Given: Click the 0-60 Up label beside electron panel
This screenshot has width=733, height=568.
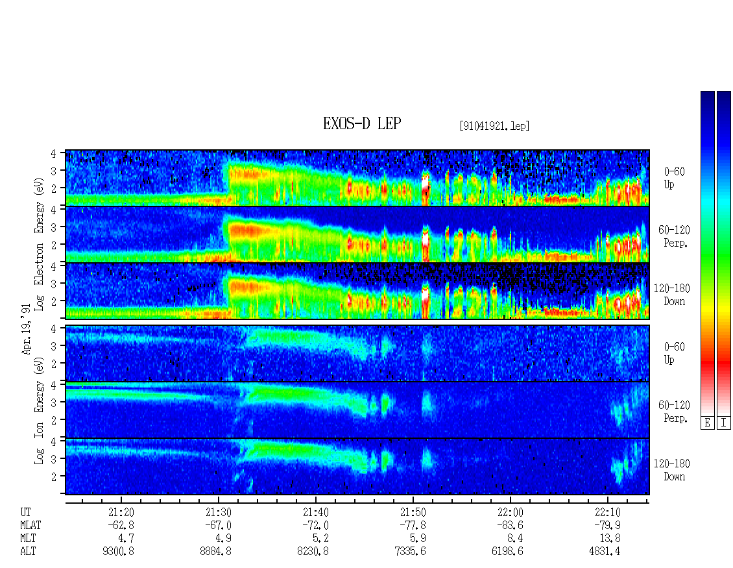Looking at the screenshot, I should pyautogui.click(x=674, y=178).
